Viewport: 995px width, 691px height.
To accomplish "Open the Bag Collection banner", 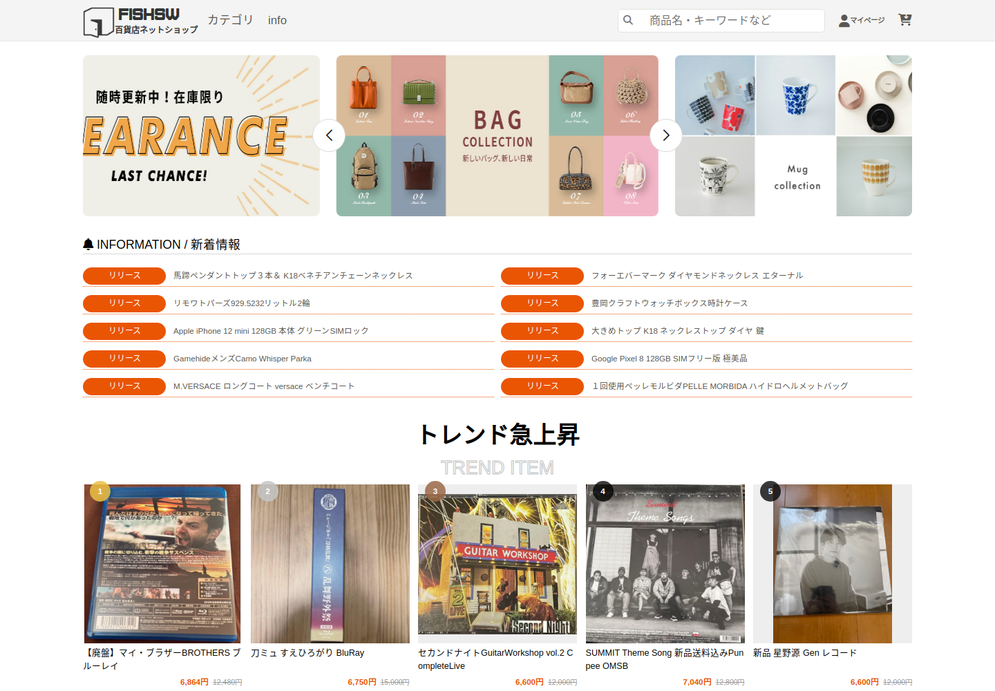I will tap(497, 136).
